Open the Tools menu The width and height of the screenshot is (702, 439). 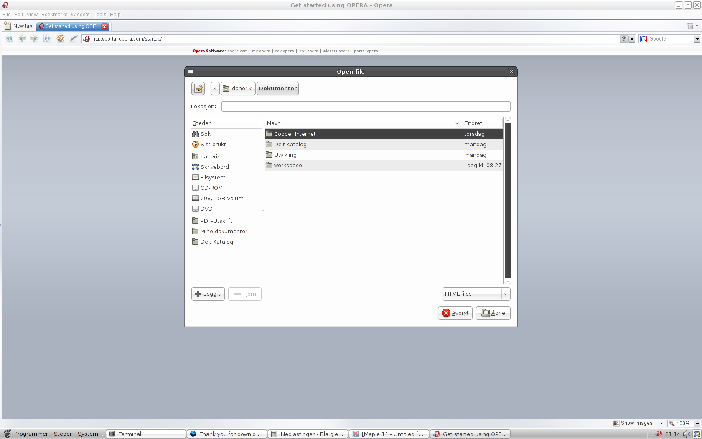[x=100, y=15]
